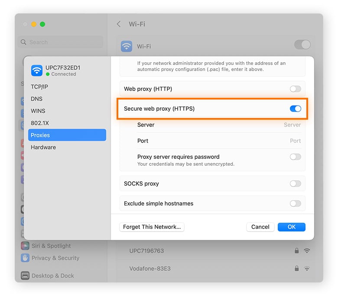Click Forget This Network button
The height and width of the screenshot is (298, 338).
152,227
